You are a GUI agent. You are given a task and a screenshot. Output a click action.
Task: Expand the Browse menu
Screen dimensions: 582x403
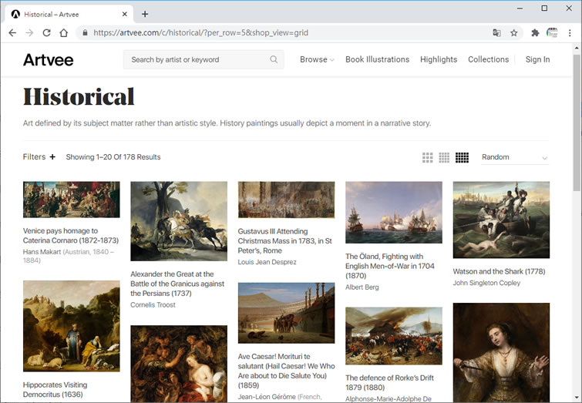point(317,59)
